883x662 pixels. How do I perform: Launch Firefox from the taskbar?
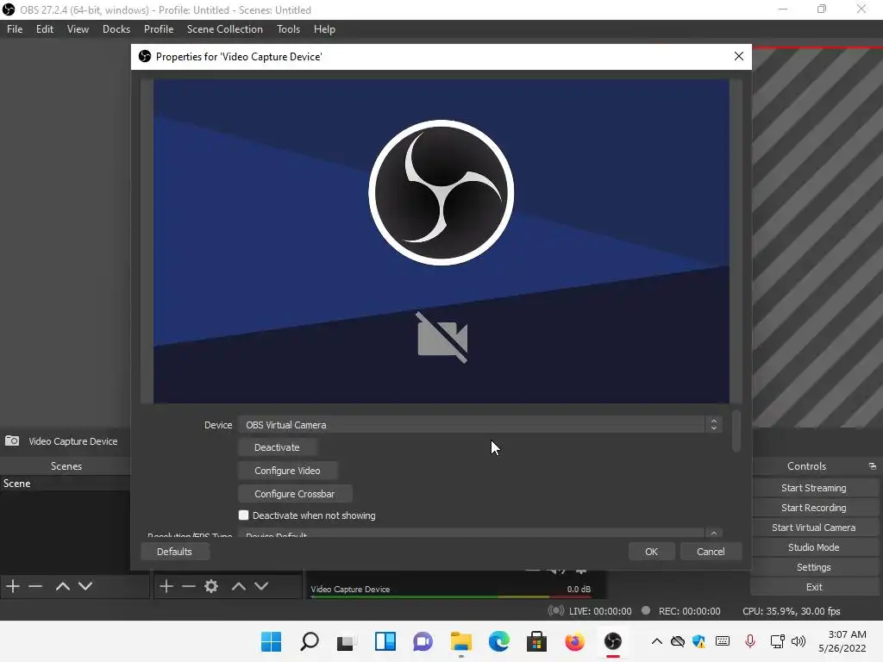[x=575, y=641]
